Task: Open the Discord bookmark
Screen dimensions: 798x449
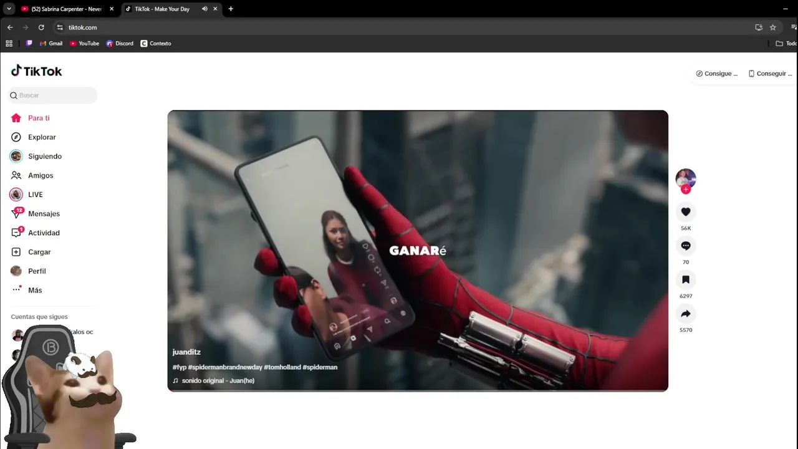Action: (120, 44)
